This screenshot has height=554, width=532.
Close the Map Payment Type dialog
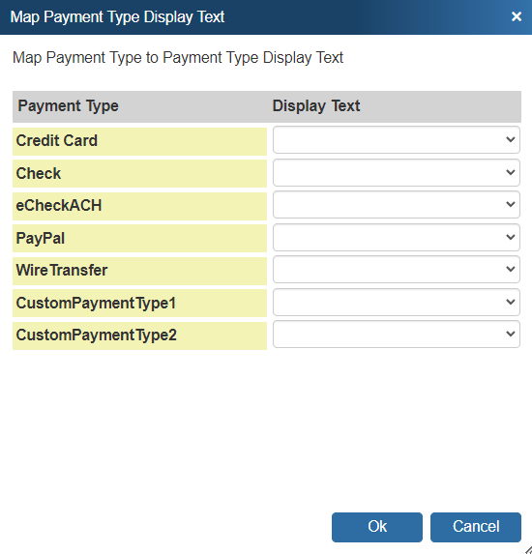click(x=517, y=16)
